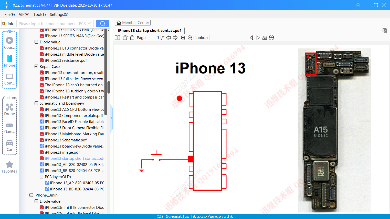Open iPhone13 resistance .pdf

click(x=66, y=60)
